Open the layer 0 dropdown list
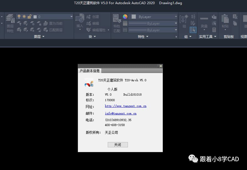The width and height of the screenshot is (247, 170). tap(71, 17)
